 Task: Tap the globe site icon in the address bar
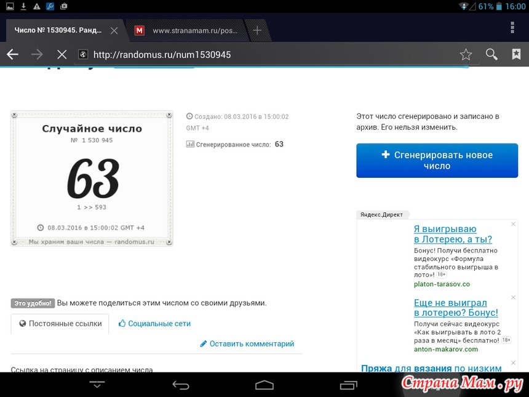(83, 54)
